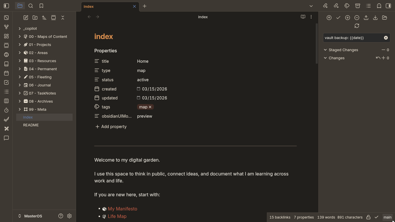
Task: Open the chat bubble ribbon icon
Action: pyautogui.click(x=6, y=138)
